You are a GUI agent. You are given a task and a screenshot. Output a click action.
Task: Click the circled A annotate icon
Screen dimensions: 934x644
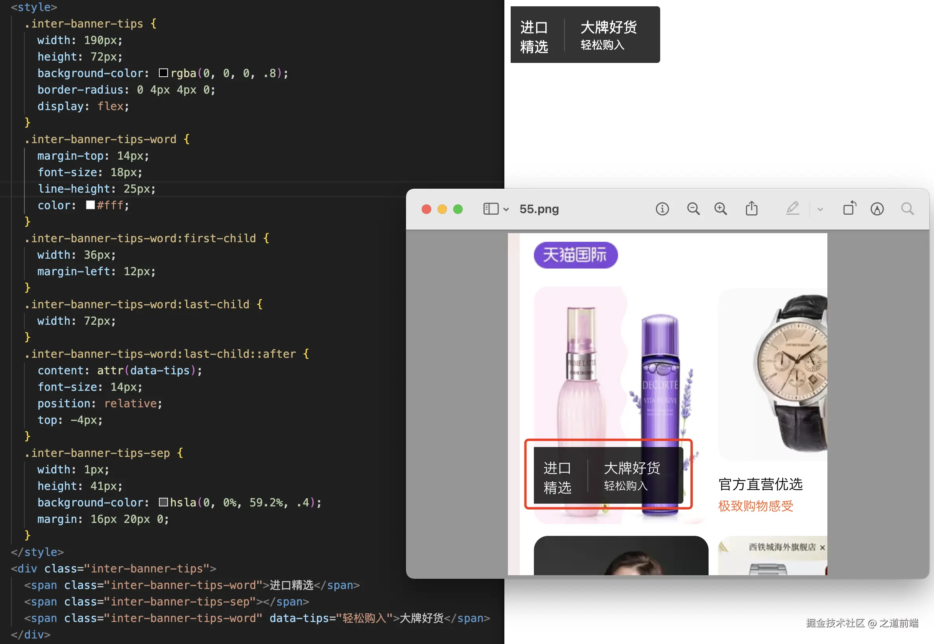pyautogui.click(x=877, y=209)
